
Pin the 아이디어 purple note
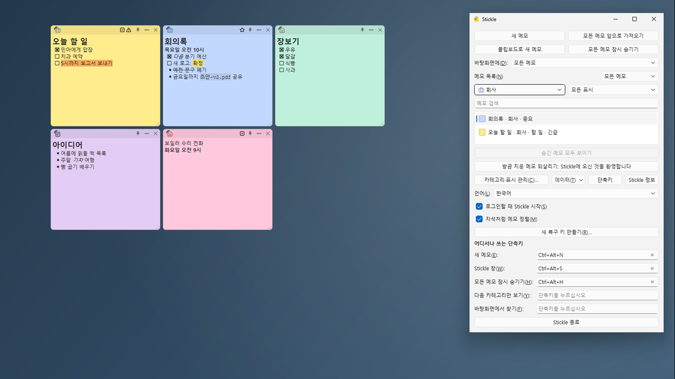[x=138, y=134]
